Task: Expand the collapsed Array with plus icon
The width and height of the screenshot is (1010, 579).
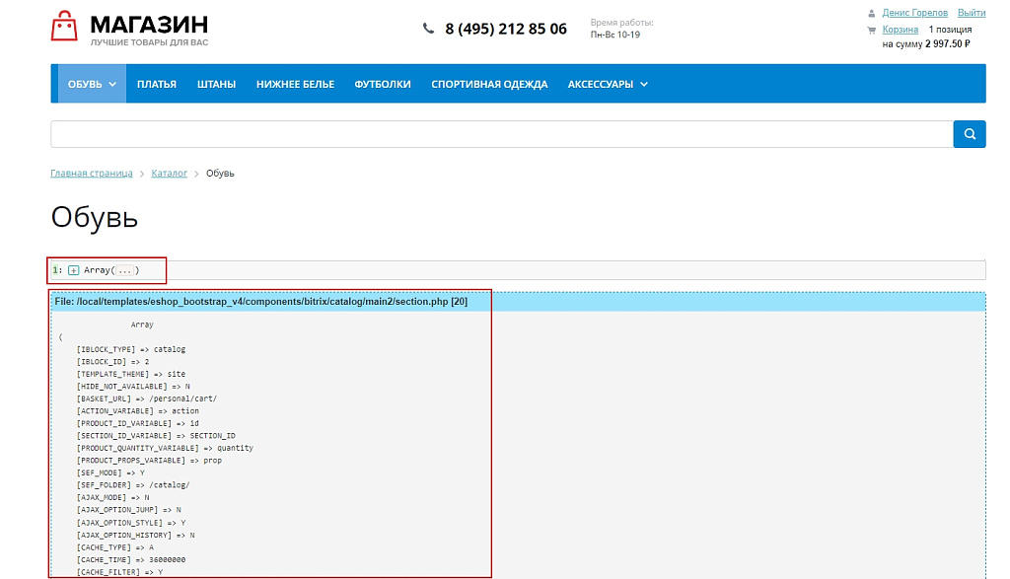Action: tap(74, 270)
